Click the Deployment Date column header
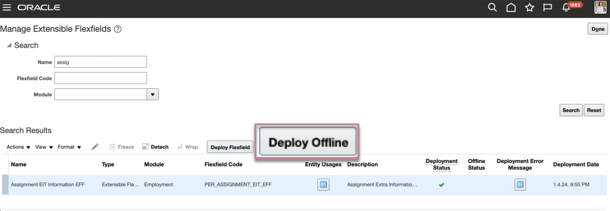 [x=576, y=164]
